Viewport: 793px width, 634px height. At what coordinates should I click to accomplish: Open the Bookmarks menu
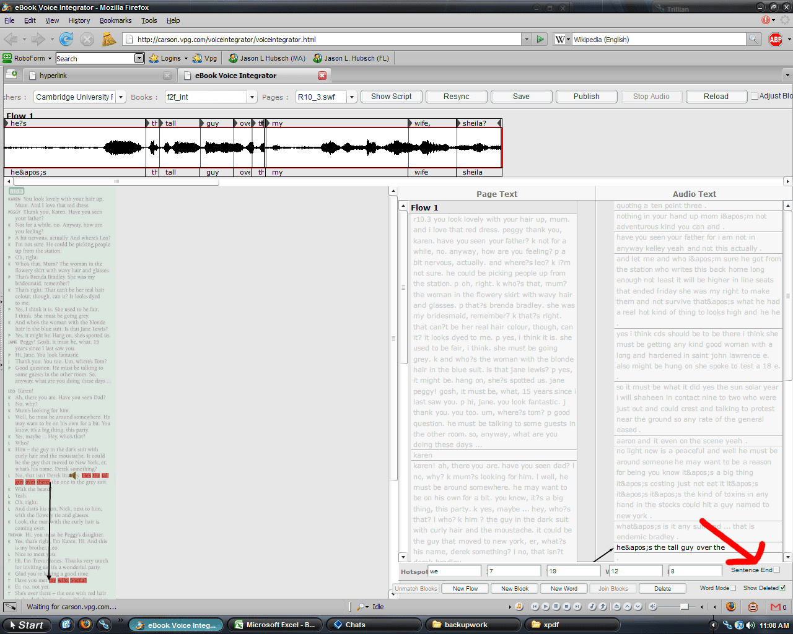click(115, 20)
